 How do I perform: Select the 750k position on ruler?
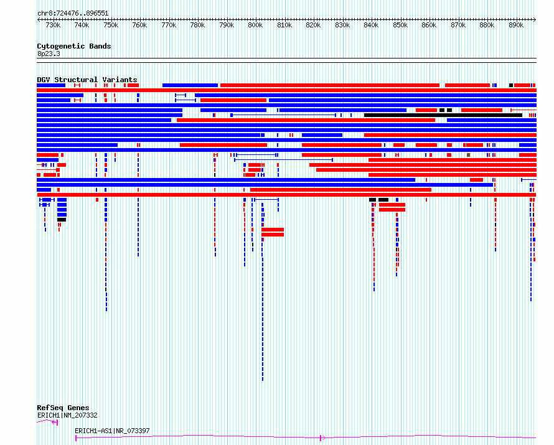pos(111,26)
